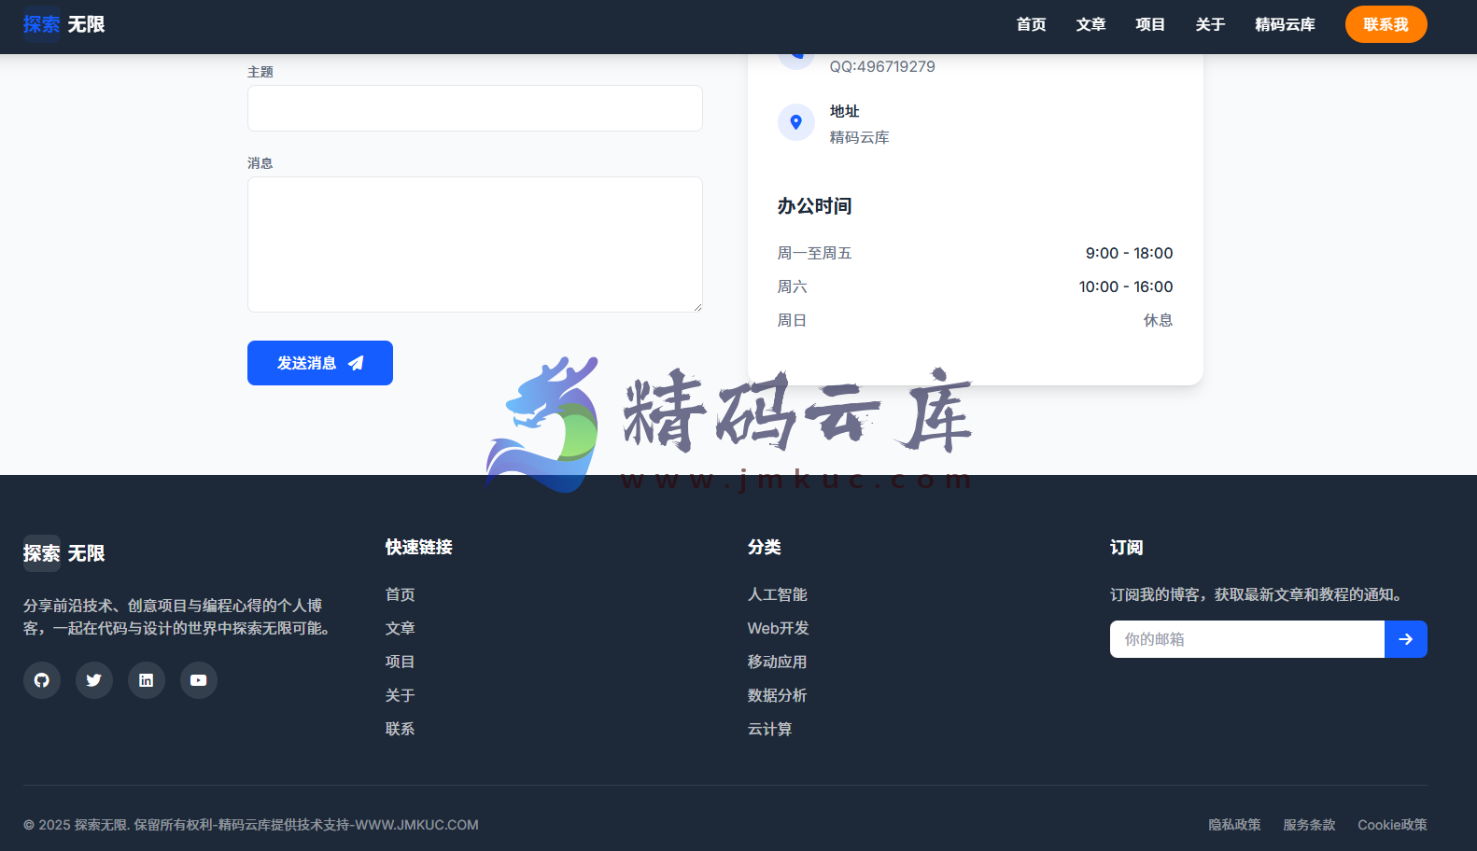Screen dimensions: 1477x851
Task: Open the Twitter social icon in footer
Action: (94, 680)
